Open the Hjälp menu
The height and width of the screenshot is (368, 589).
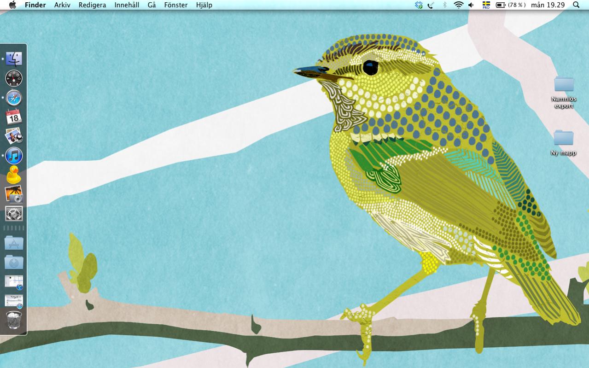click(x=204, y=5)
